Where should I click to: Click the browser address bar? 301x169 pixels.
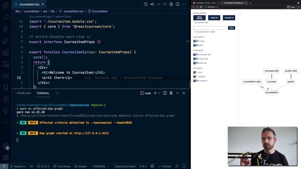pos(244,7)
